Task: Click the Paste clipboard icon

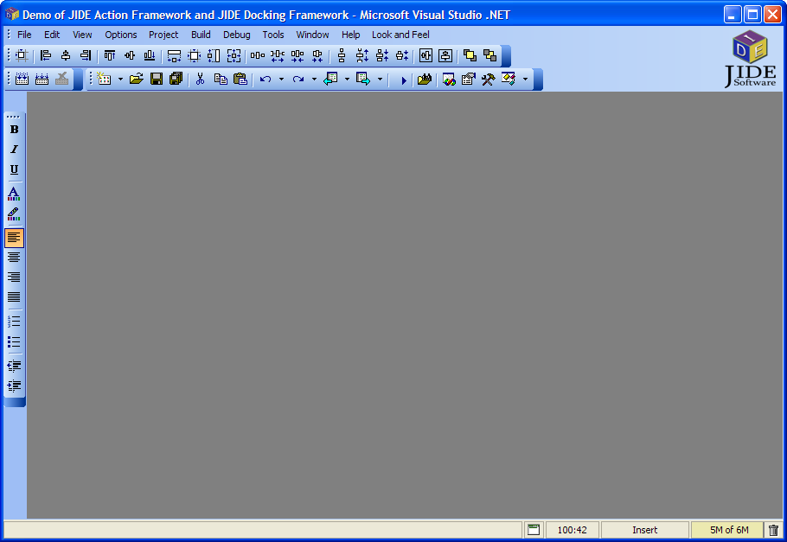Action: pyautogui.click(x=240, y=79)
